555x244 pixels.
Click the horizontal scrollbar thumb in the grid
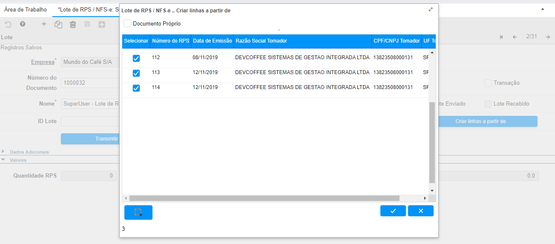265,198
